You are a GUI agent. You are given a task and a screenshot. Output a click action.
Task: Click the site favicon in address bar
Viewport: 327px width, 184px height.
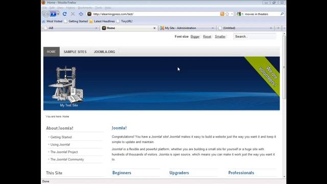pyautogui.click(x=89, y=14)
